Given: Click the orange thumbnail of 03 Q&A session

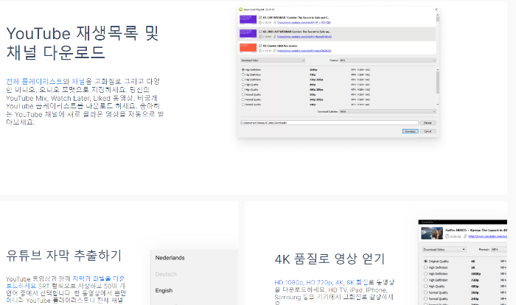Looking at the screenshot, I should pyautogui.click(x=248, y=48).
